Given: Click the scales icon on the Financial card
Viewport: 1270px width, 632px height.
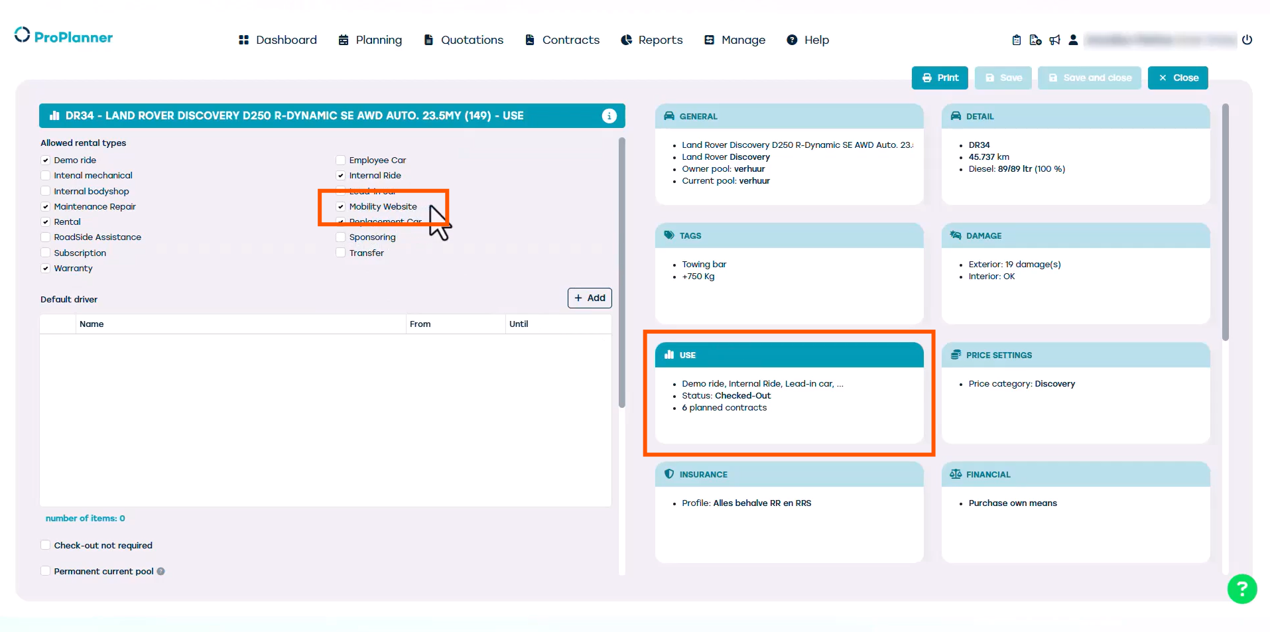Looking at the screenshot, I should [x=956, y=474].
